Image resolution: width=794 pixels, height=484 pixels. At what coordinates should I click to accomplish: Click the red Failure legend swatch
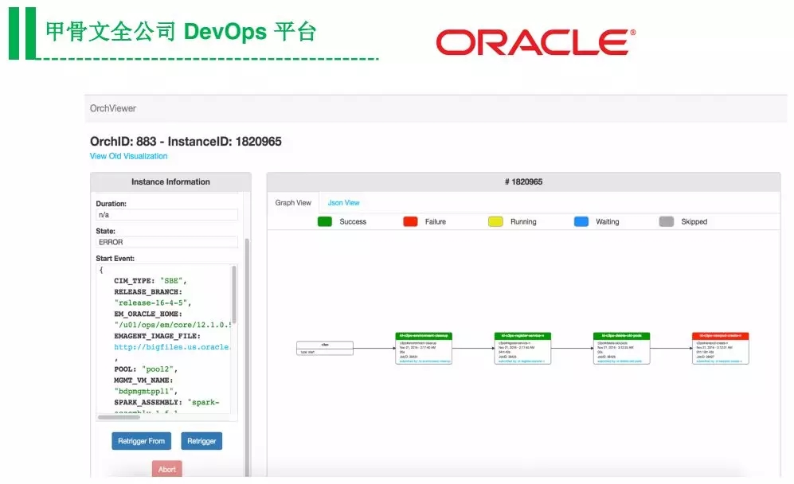pyautogui.click(x=410, y=221)
